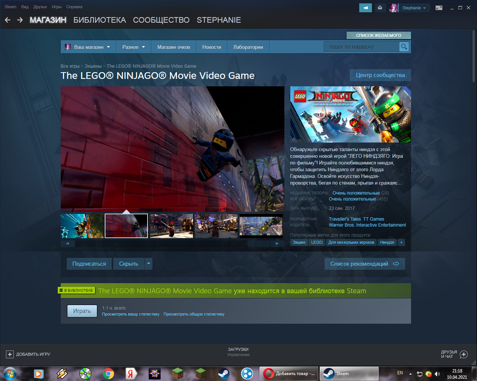Open 'Лаборатории' in store nav

248,47
